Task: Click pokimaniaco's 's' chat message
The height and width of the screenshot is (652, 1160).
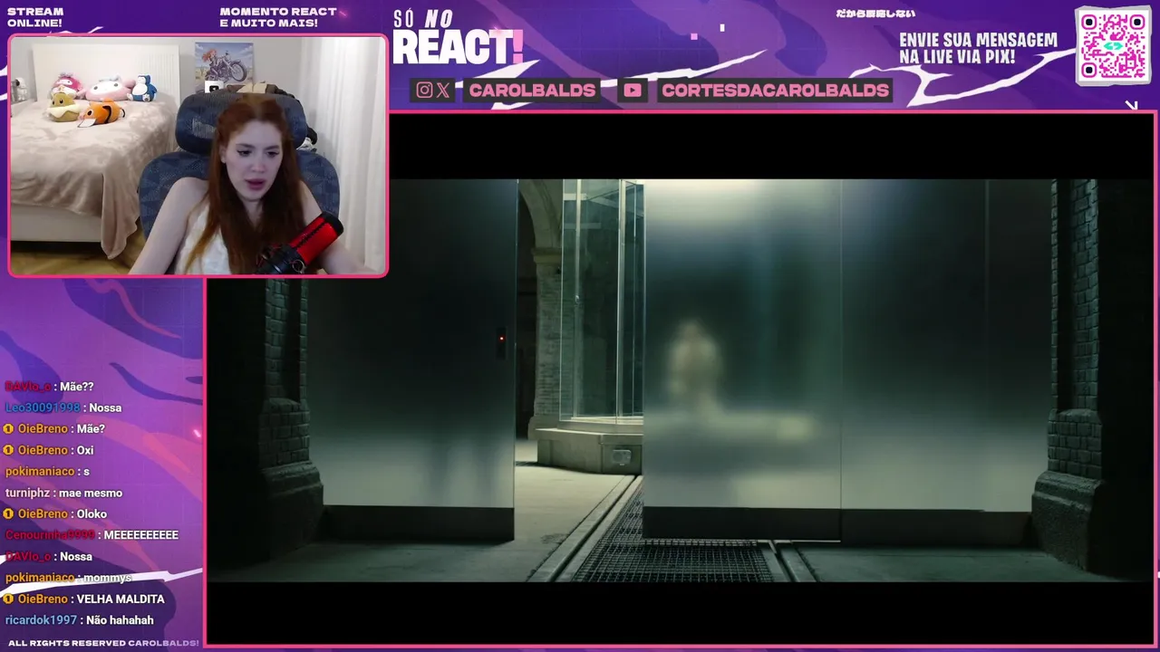Action: (x=86, y=472)
